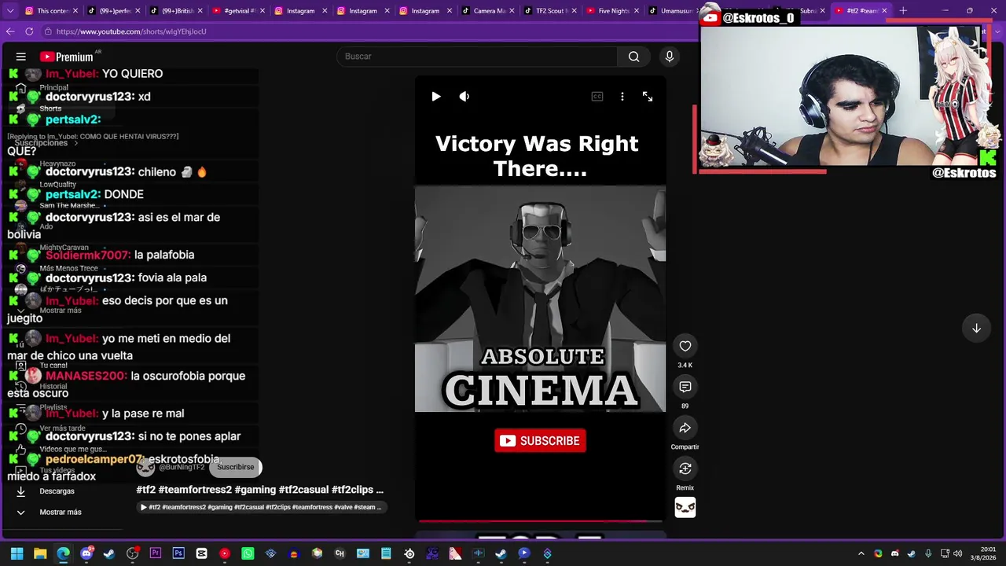Open CapCut from the taskbar
1006x566 pixels.
coord(201,553)
